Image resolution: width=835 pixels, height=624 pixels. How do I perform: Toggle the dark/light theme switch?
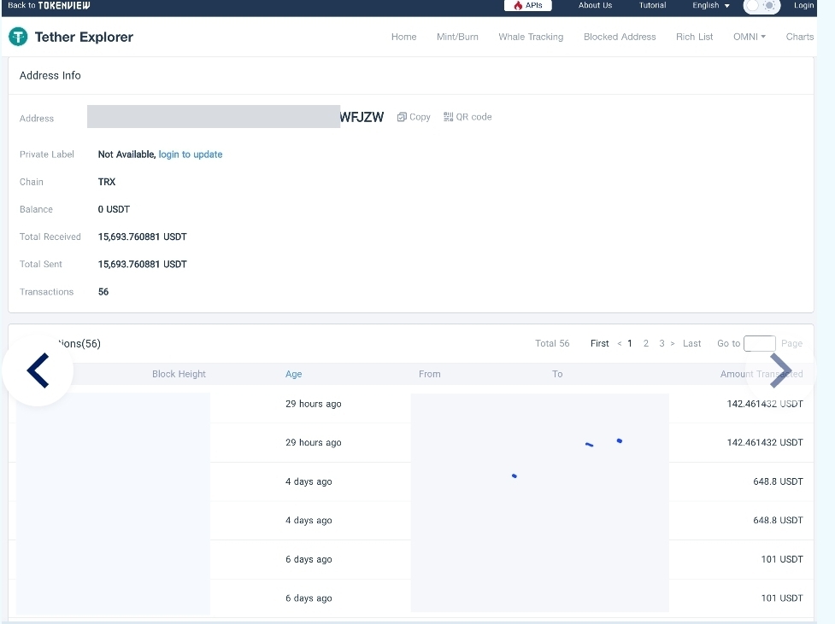click(x=761, y=6)
